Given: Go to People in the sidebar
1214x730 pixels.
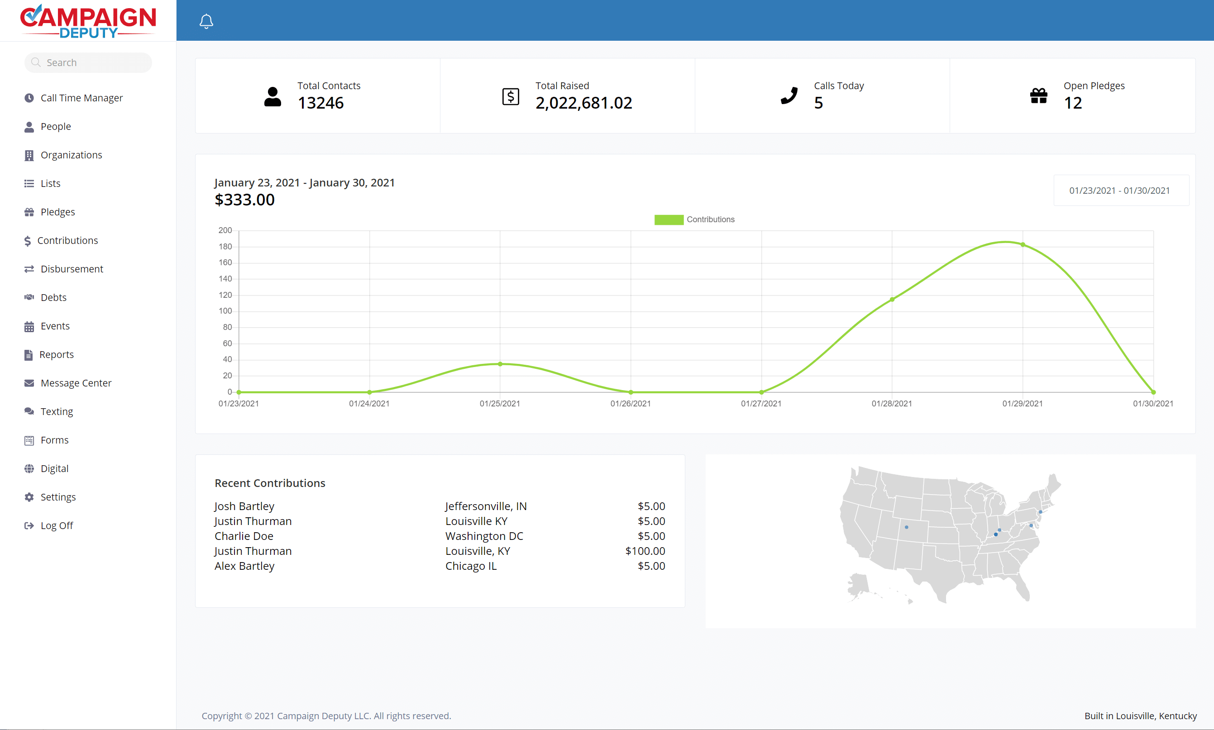Looking at the screenshot, I should coord(56,126).
